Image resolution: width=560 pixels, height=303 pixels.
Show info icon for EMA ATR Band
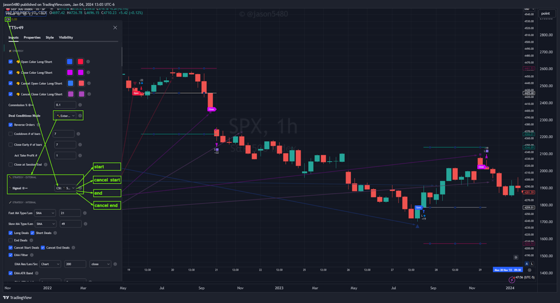point(37,273)
